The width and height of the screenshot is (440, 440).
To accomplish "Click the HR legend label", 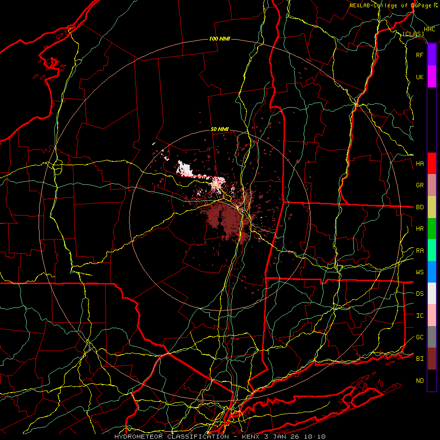I will point(419,229).
